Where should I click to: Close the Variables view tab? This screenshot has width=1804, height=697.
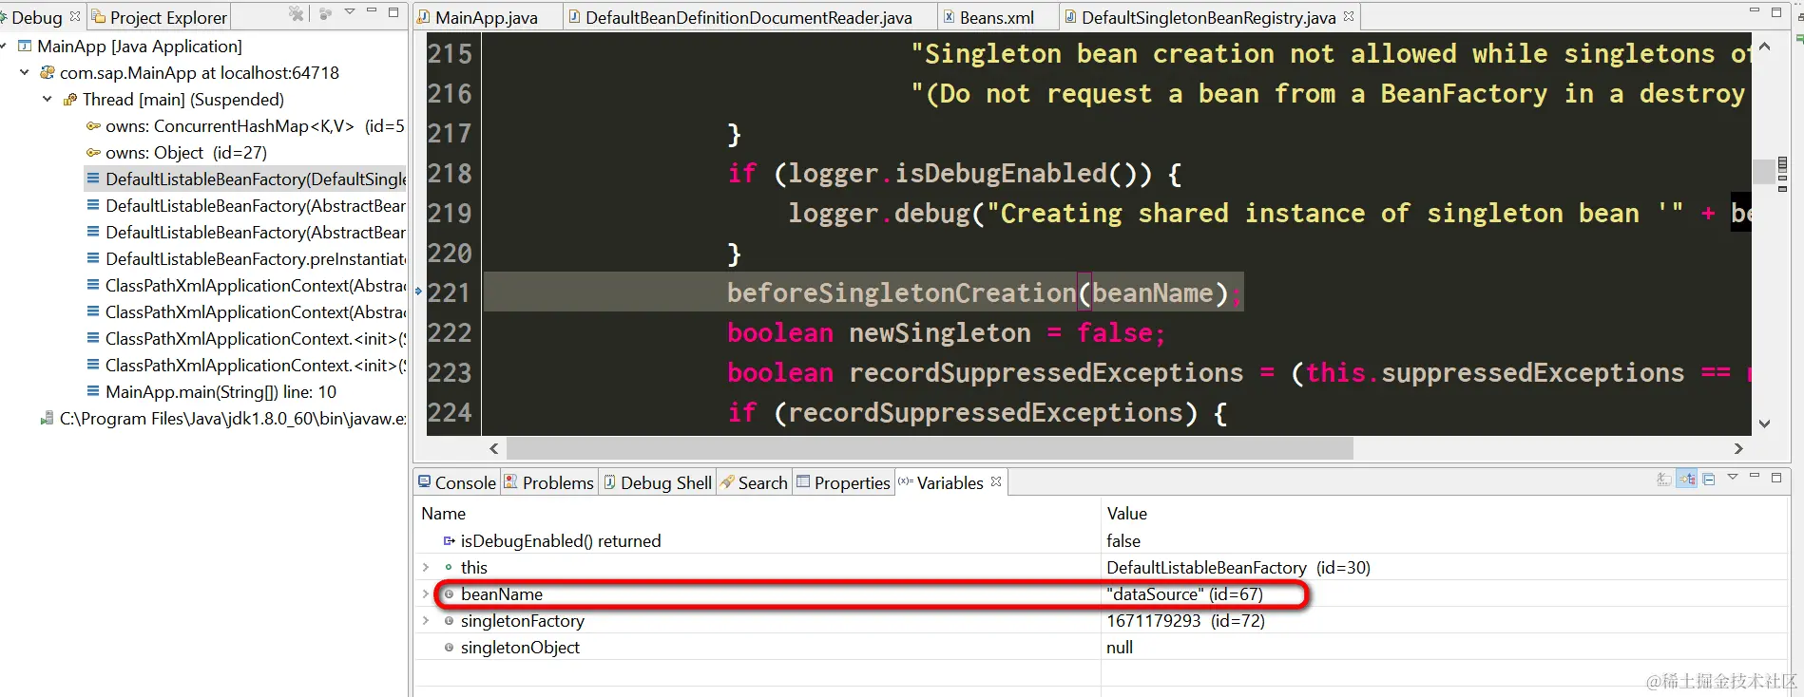coord(996,481)
